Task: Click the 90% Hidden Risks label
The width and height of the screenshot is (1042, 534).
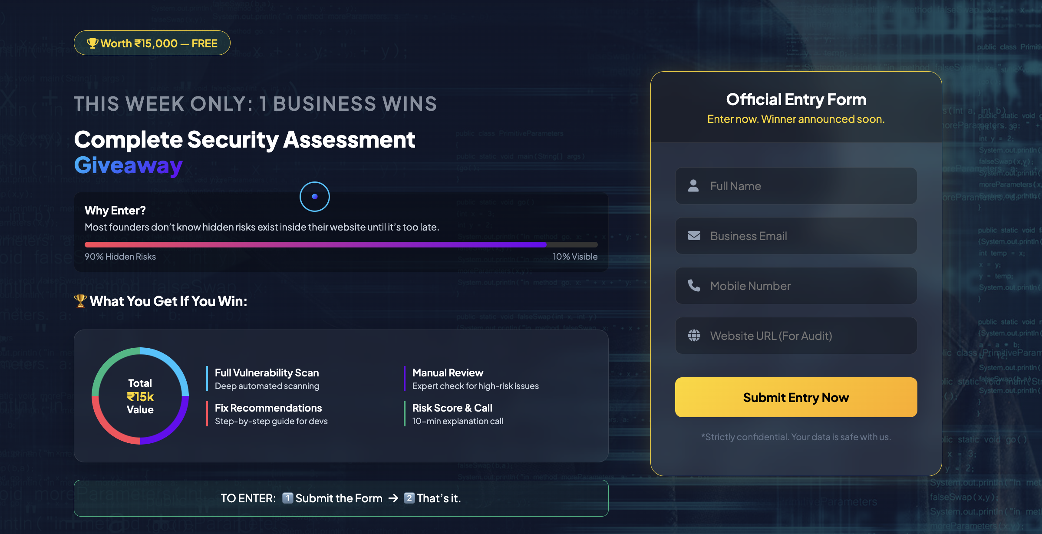Action: tap(120, 257)
